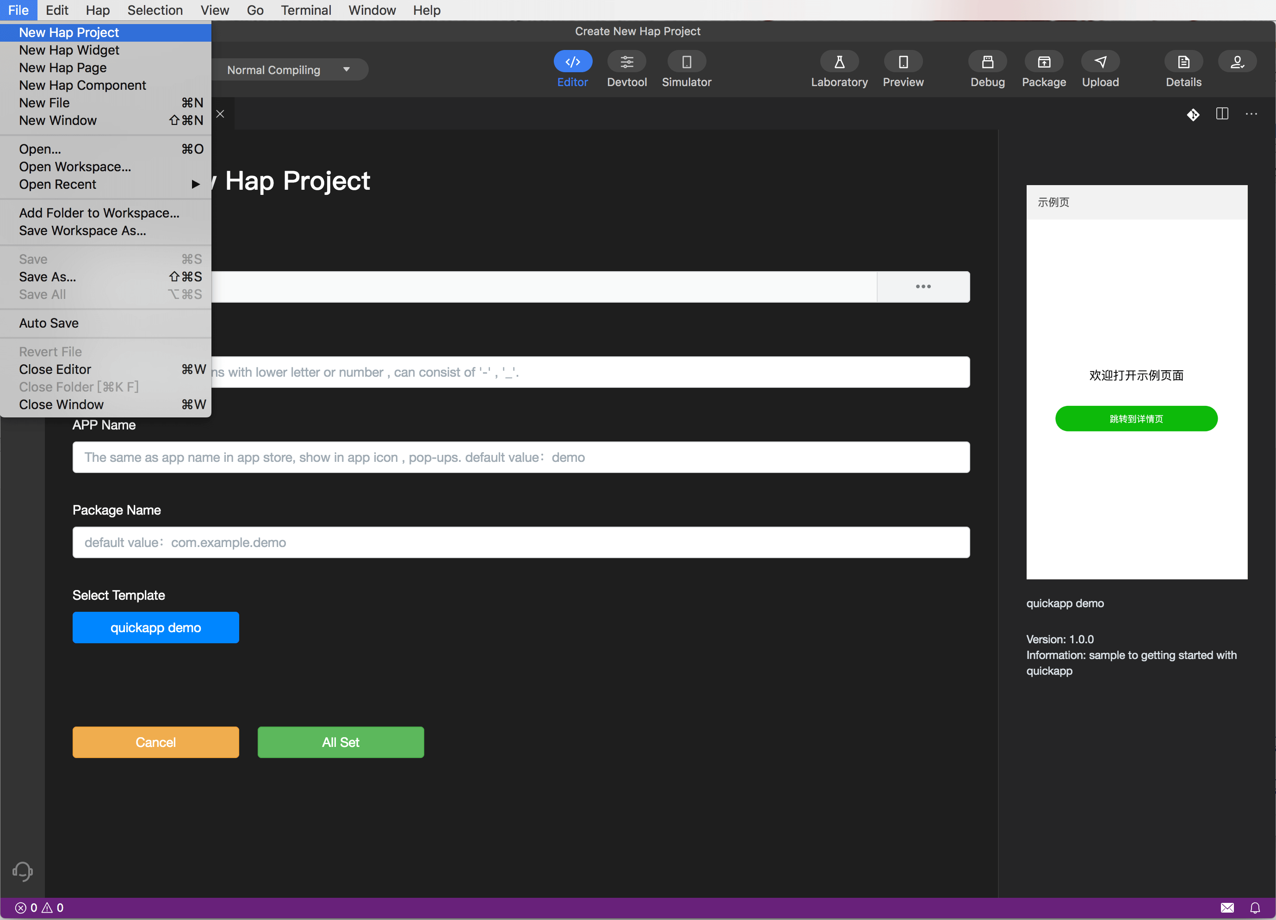Choose New Hap Page from File menu
The image size is (1276, 920).
(106, 68)
